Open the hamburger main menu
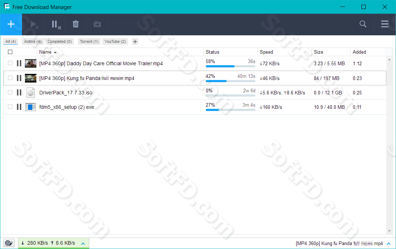The height and width of the screenshot is (249, 396). click(x=384, y=24)
